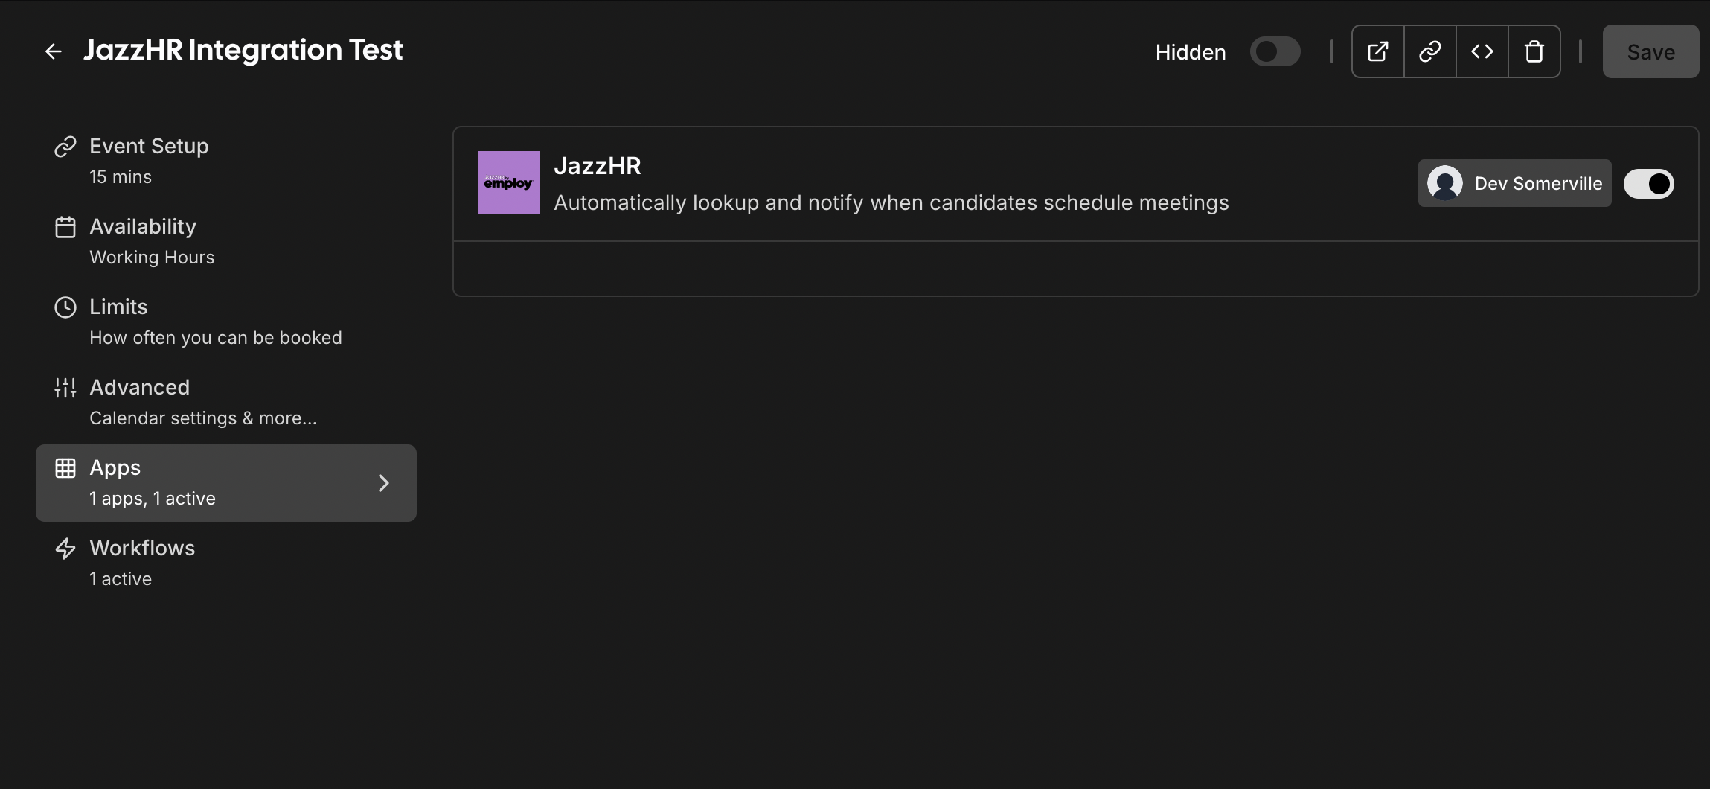Screen dimensions: 1710x789
Task: Select the Availability calendar icon
Action: [65, 227]
